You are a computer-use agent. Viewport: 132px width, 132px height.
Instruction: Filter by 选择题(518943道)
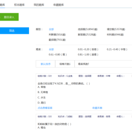88,29
